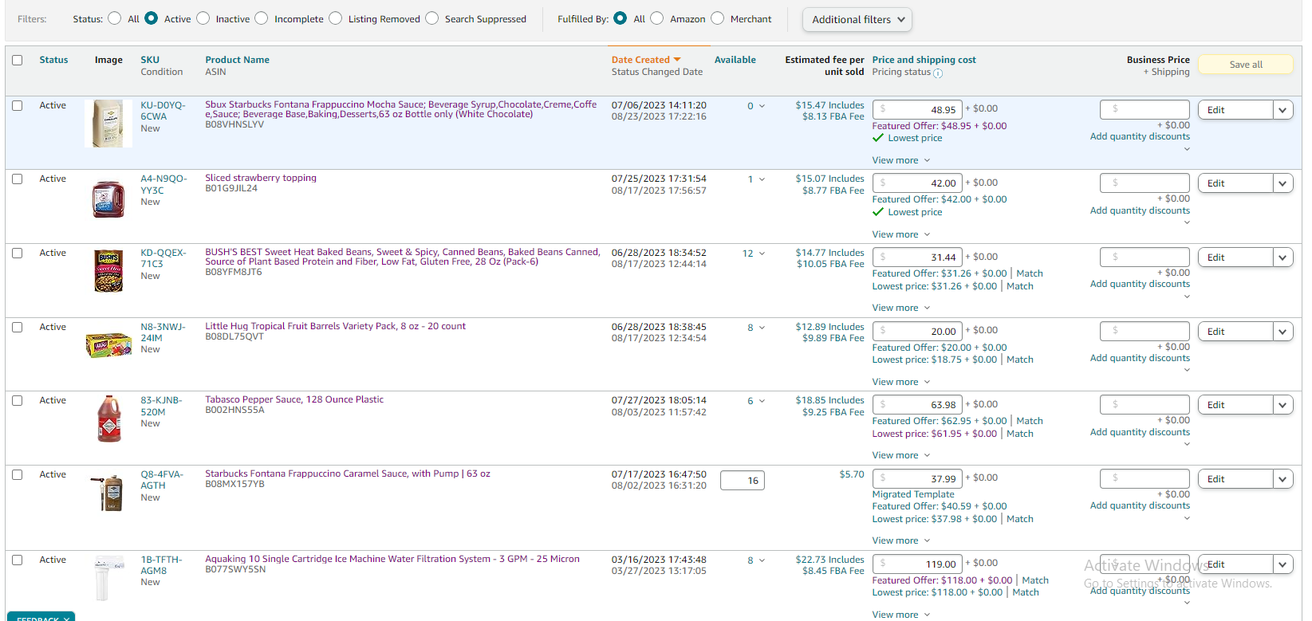Image resolution: width=1312 pixels, height=621 pixels.
Task: Expand View more for Tabasco Pepper Sauce
Action: coord(901,455)
